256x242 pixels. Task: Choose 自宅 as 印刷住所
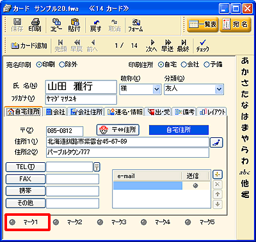coord(161,64)
